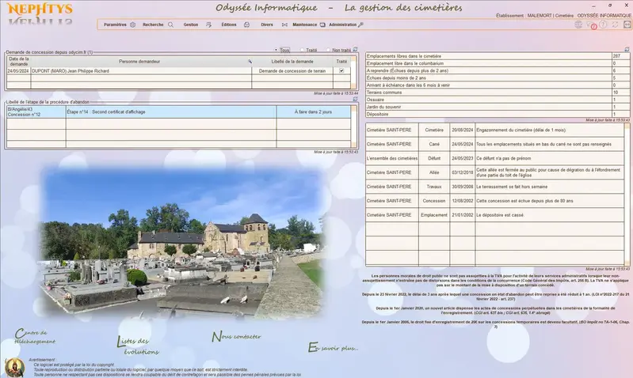Click the Nous contacter link
This screenshot has width=633, height=378.
(237, 336)
